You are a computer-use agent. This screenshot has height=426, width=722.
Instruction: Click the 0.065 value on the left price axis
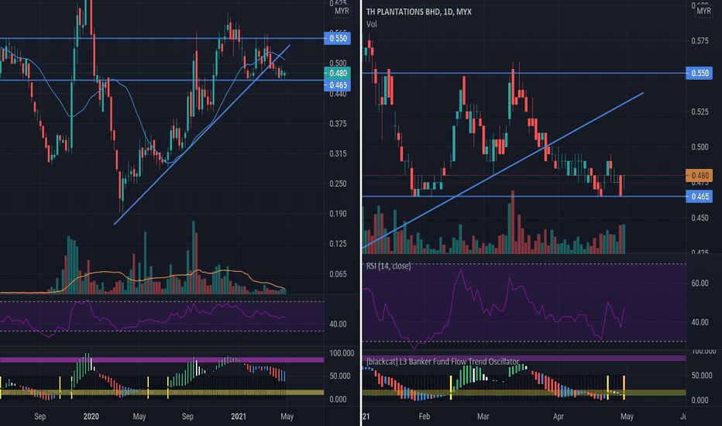[339, 274]
